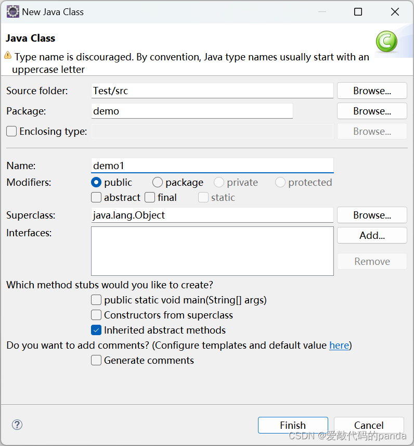Focus the Name input field
Viewport: 414px width, 446px height.
coord(212,165)
